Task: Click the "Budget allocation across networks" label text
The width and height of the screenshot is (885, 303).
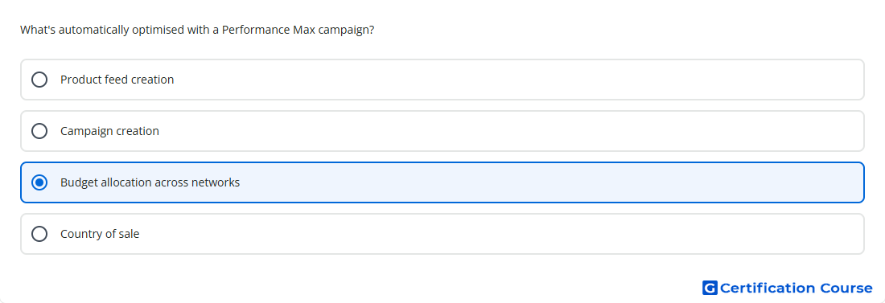Action: click(x=150, y=182)
